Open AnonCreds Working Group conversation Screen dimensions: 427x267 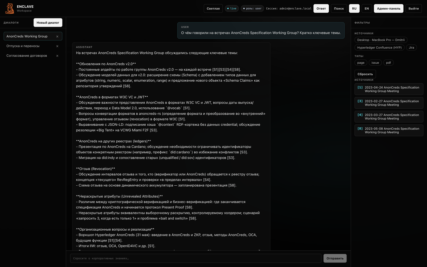33,36
